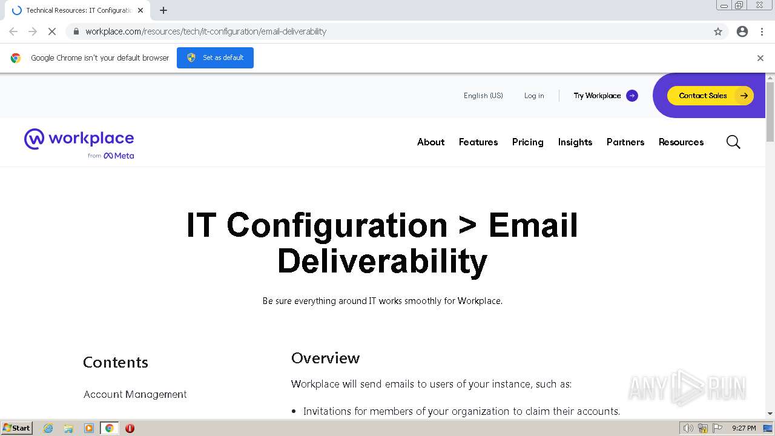This screenshot has height=436, width=775.
Task: Open the Chrome profile avatar icon
Action: coord(742,31)
